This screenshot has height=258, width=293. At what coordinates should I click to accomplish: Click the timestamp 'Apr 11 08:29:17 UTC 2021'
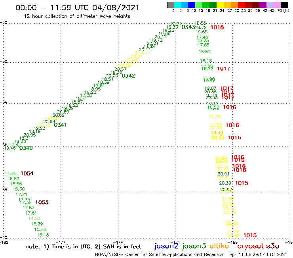pyautogui.click(x=258, y=254)
